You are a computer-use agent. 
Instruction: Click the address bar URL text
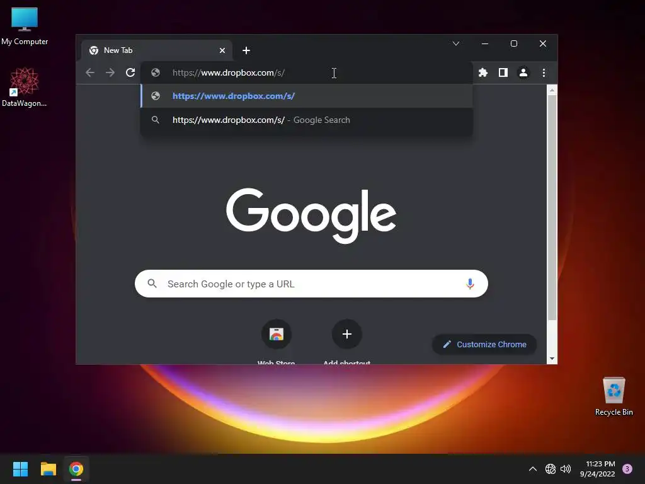tap(228, 73)
